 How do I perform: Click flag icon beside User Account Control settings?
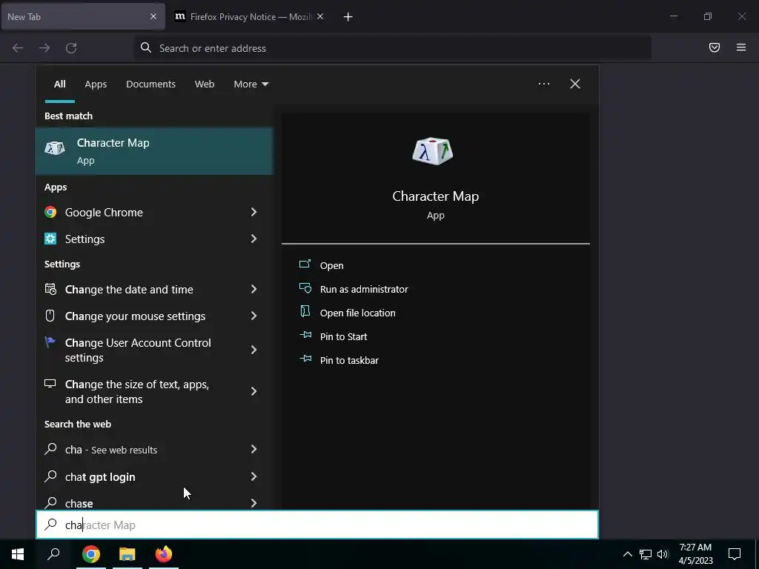[50, 342]
